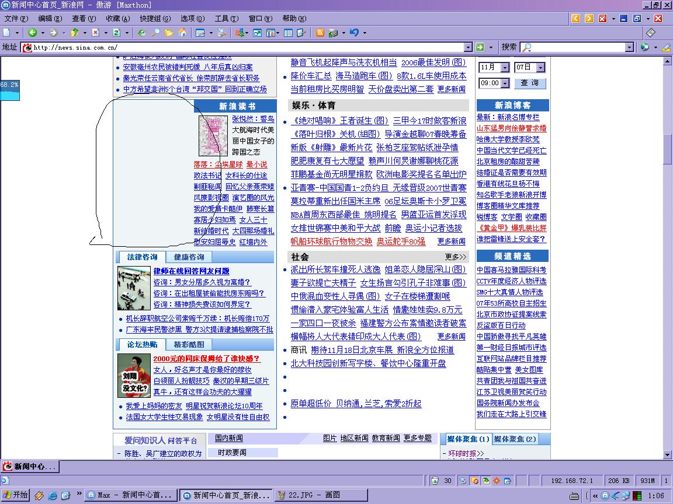Click the Undo closed page blue arrow icon
Screen dimensions: 673x504
(x=354, y=33)
